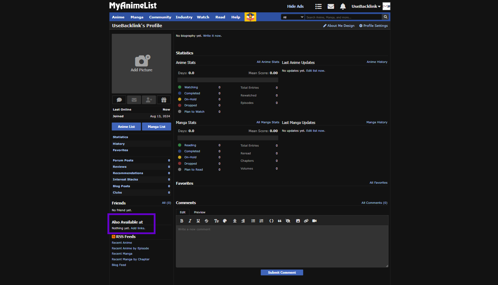Open the search category All dropdown
This screenshot has width=498, height=285.
coord(292,17)
